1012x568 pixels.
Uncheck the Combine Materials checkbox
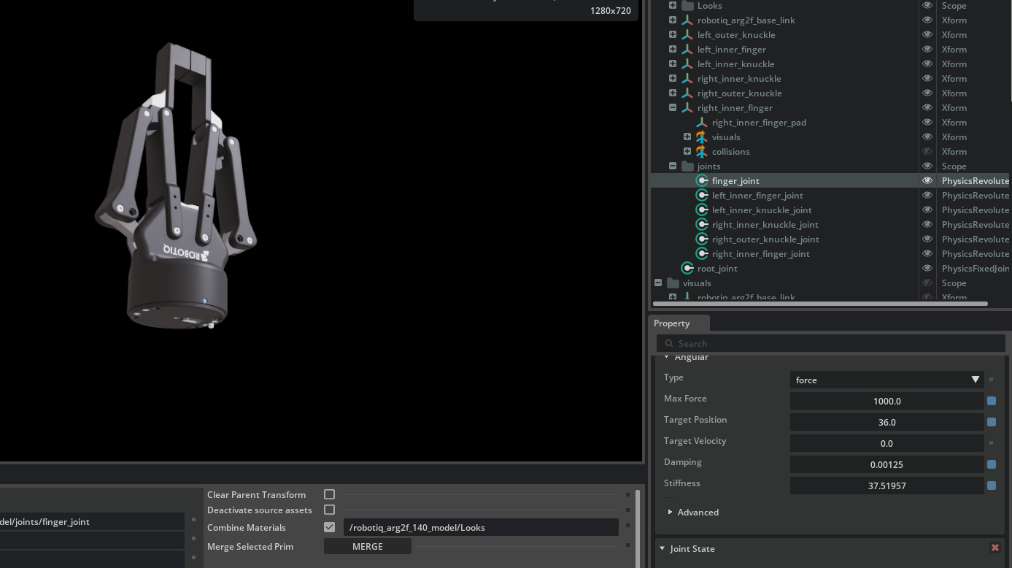[329, 527]
